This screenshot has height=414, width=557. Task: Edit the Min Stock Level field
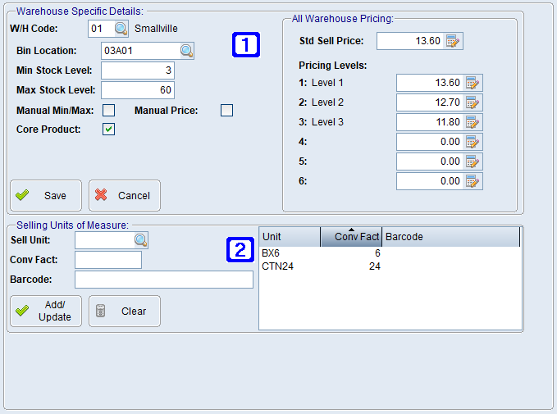[x=138, y=71]
